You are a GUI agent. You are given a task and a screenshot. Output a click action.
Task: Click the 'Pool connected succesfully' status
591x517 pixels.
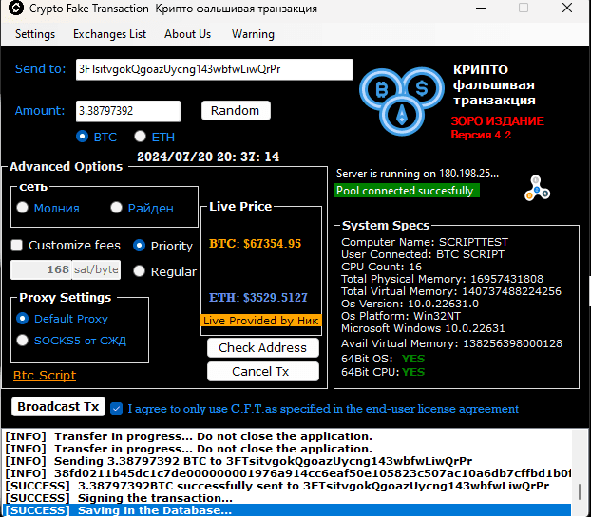407,191
